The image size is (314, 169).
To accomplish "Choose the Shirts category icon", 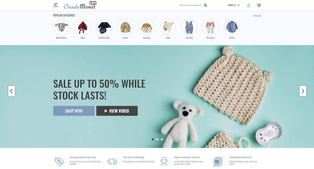I will tap(232, 27).
